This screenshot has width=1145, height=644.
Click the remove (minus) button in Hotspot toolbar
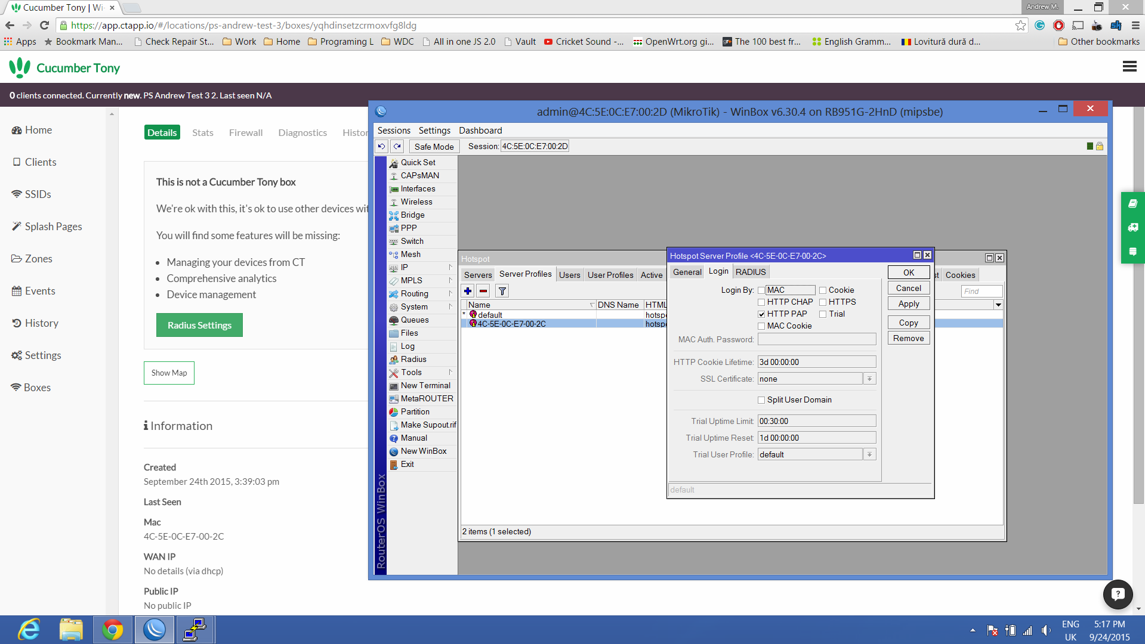coord(483,291)
